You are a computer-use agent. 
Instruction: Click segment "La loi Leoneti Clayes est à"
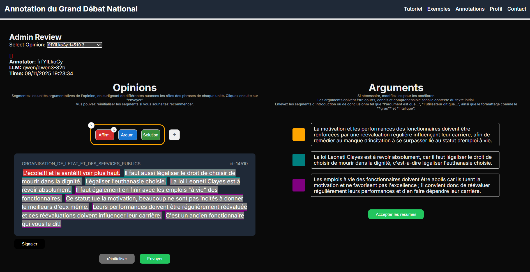pos(205,181)
